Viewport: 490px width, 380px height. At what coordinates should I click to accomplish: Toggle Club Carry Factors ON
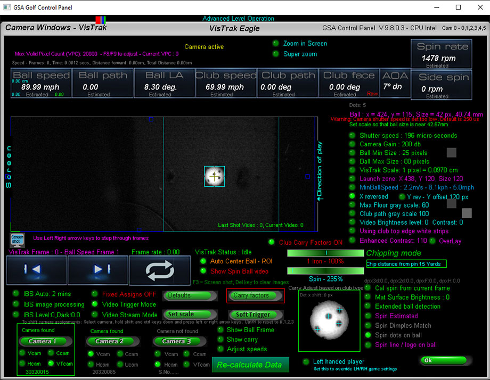coord(272,242)
